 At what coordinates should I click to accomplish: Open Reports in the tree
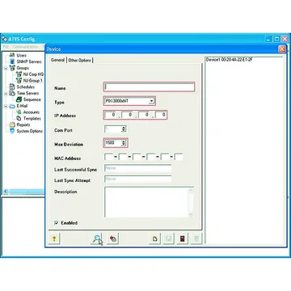tap(23, 124)
